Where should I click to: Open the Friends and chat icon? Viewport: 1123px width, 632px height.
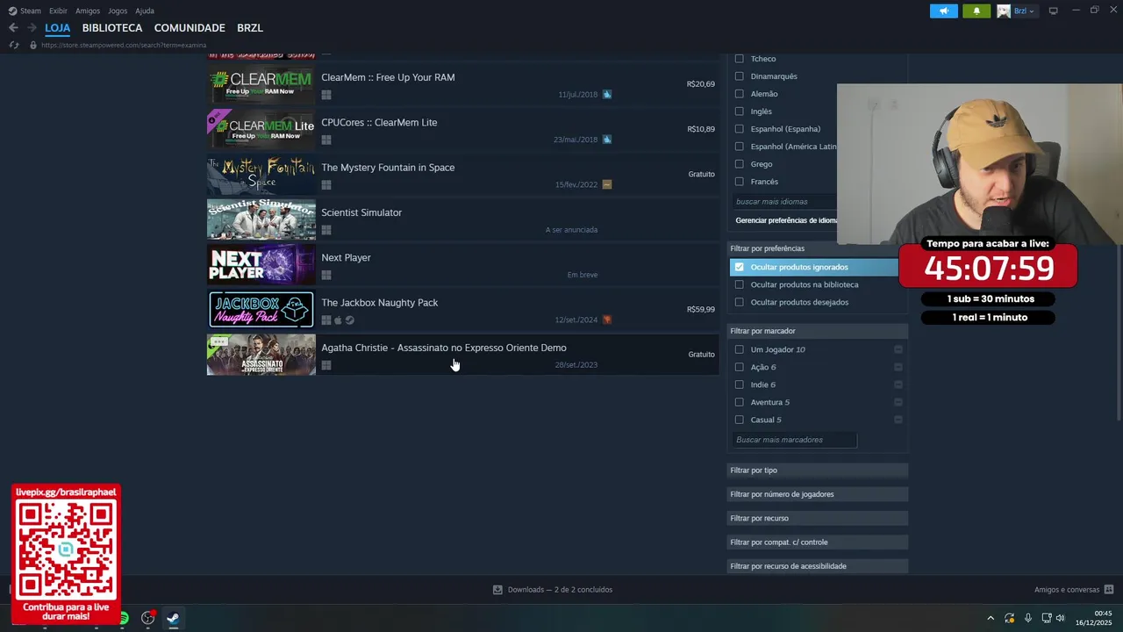tap(1108, 590)
